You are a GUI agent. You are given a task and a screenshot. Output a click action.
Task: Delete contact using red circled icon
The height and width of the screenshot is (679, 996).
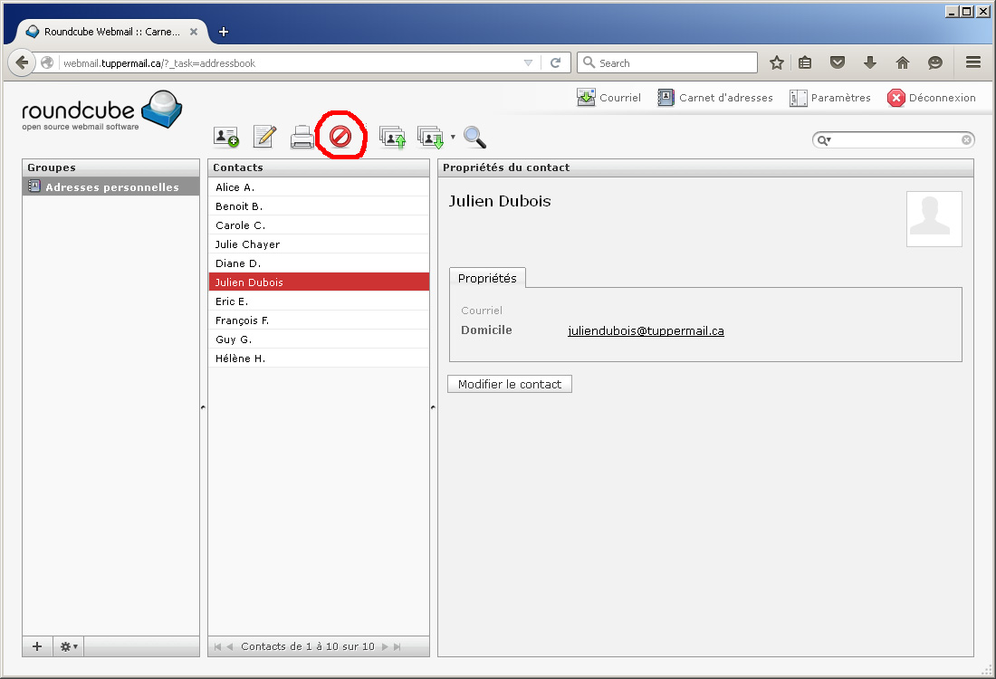point(340,137)
